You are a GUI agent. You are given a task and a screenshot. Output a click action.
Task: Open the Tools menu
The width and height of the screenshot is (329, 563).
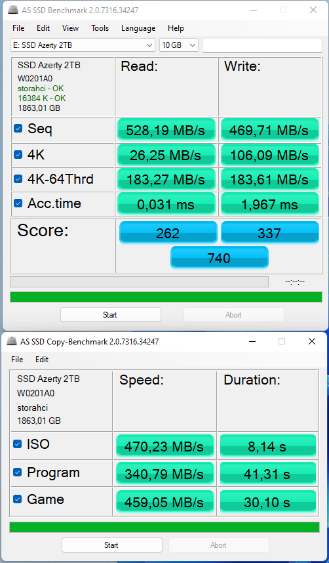100,28
